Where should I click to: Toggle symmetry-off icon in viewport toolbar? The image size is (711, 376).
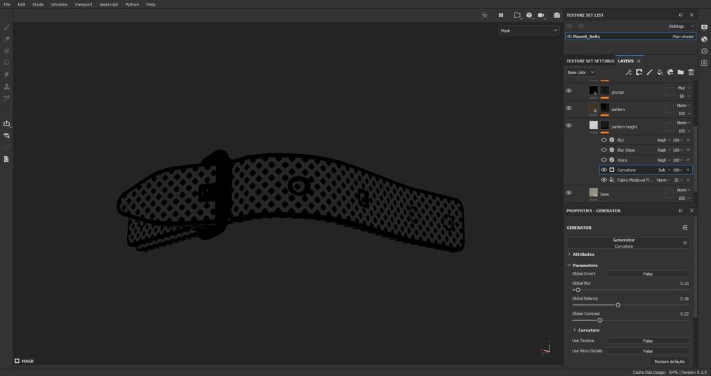(484, 15)
